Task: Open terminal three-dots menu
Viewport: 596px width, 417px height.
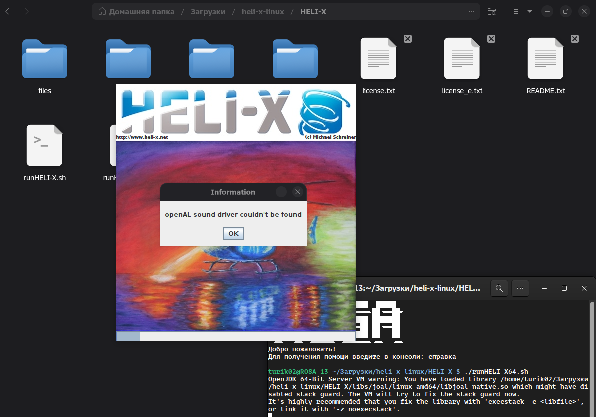Action: point(520,288)
